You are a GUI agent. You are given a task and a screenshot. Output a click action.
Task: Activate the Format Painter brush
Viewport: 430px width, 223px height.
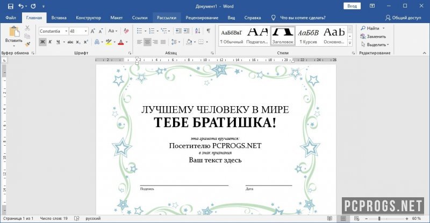27,44
